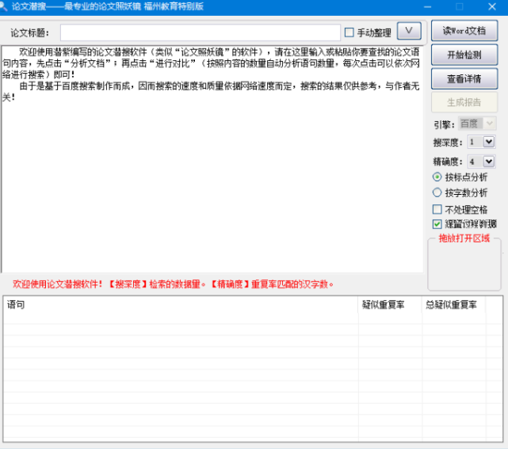Expand the 搜深度 dropdown
The height and width of the screenshot is (449, 508).
click(488, 142)
